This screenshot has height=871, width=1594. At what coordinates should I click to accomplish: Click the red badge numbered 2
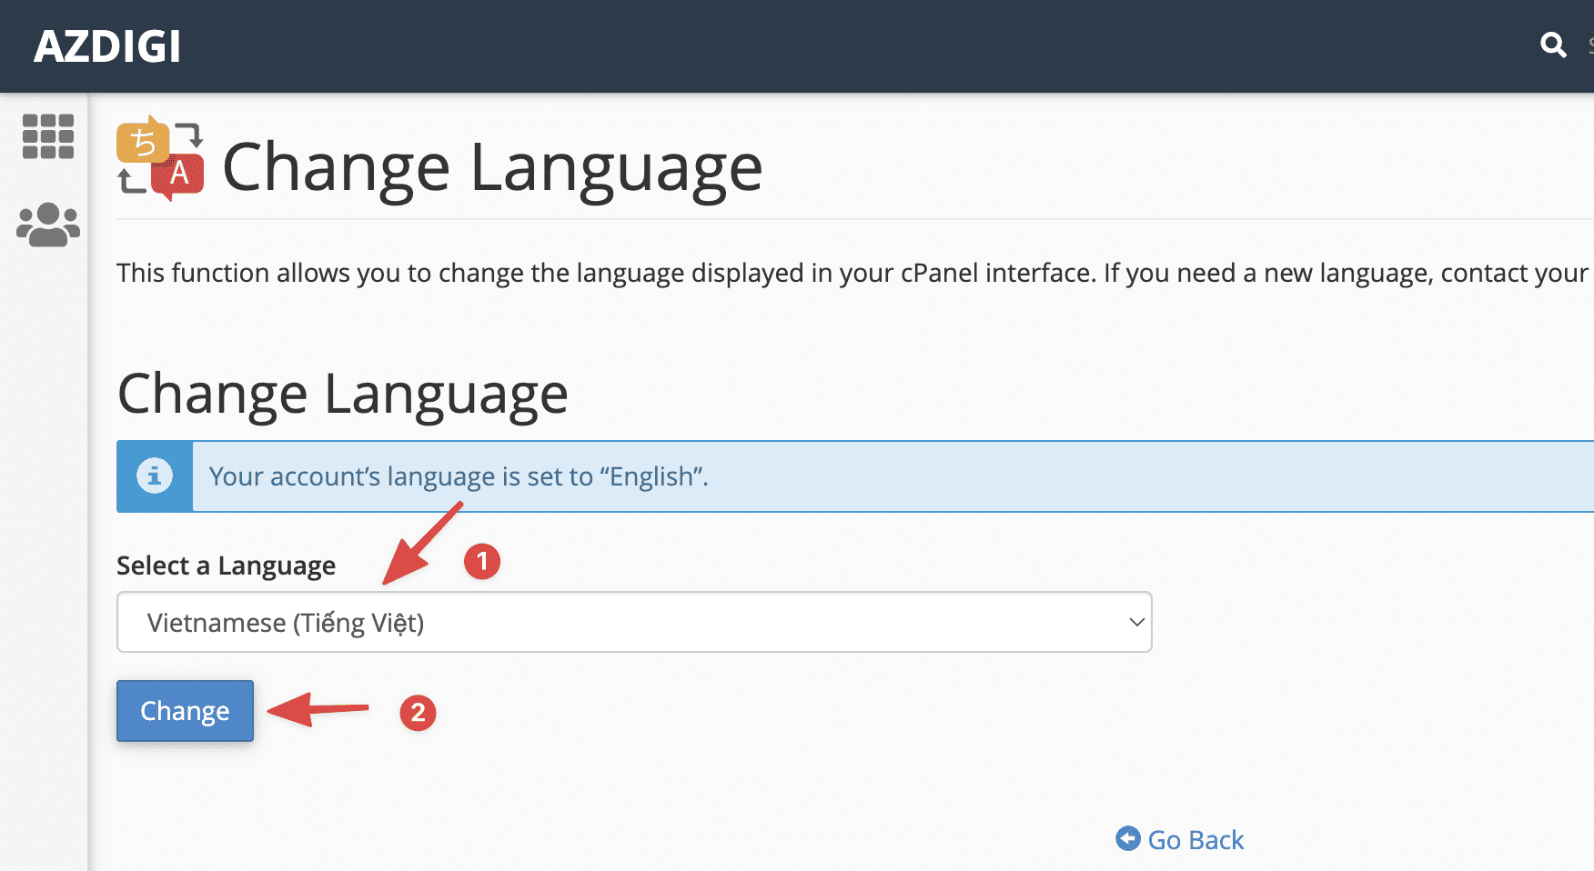click(x=418, y=713)
